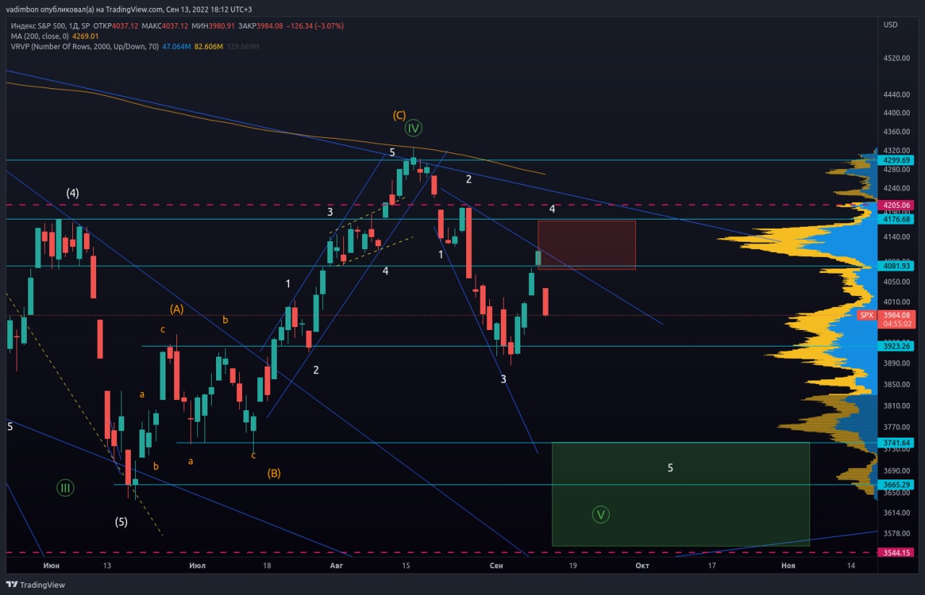This screenshot has width=925, height=595.
Task: Click the red target zone rectangle
Action: [x=587, y=245]
